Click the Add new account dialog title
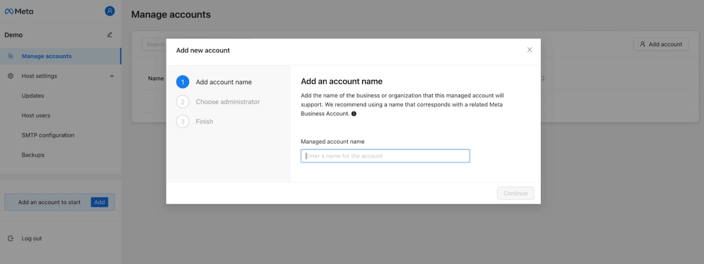 click(203, 51)
